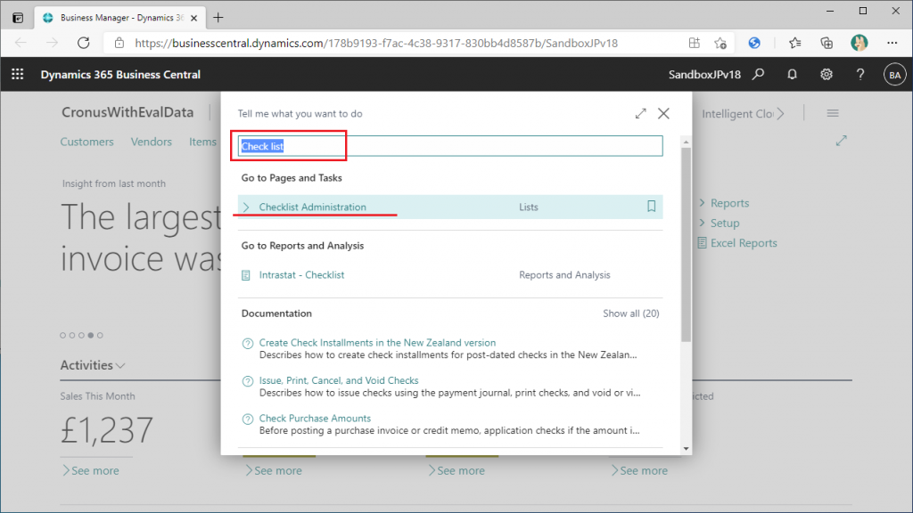Image resolution: width=913 pixels, height=513 pixels.
Task: Click Dynamics 365 Business Central title
Action: (x=120, y=75)
